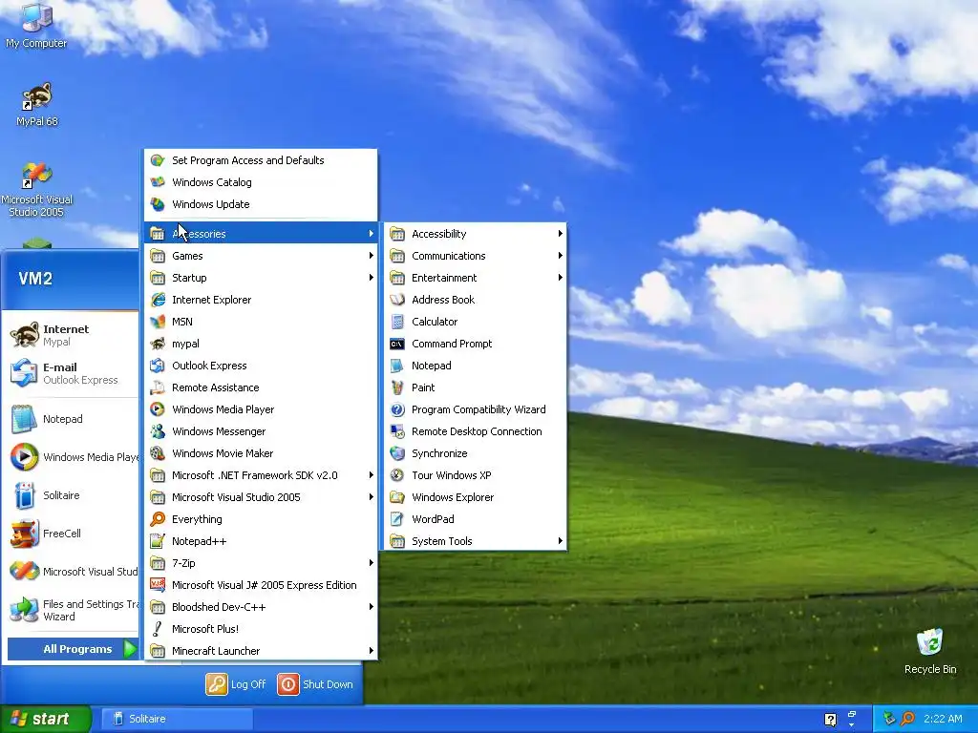Open Windows Messenger
The height and width of the screenshot is (733, 978).
pos(261,431)
